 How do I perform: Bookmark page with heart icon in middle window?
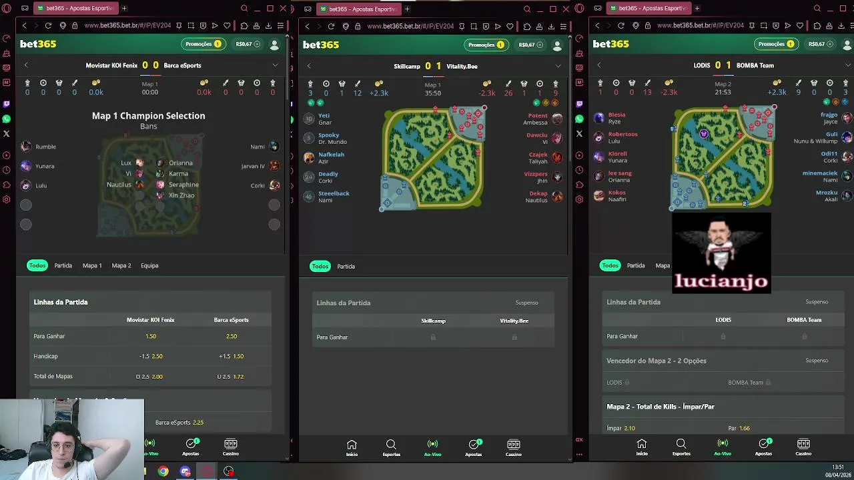click(x=510, y=26)
